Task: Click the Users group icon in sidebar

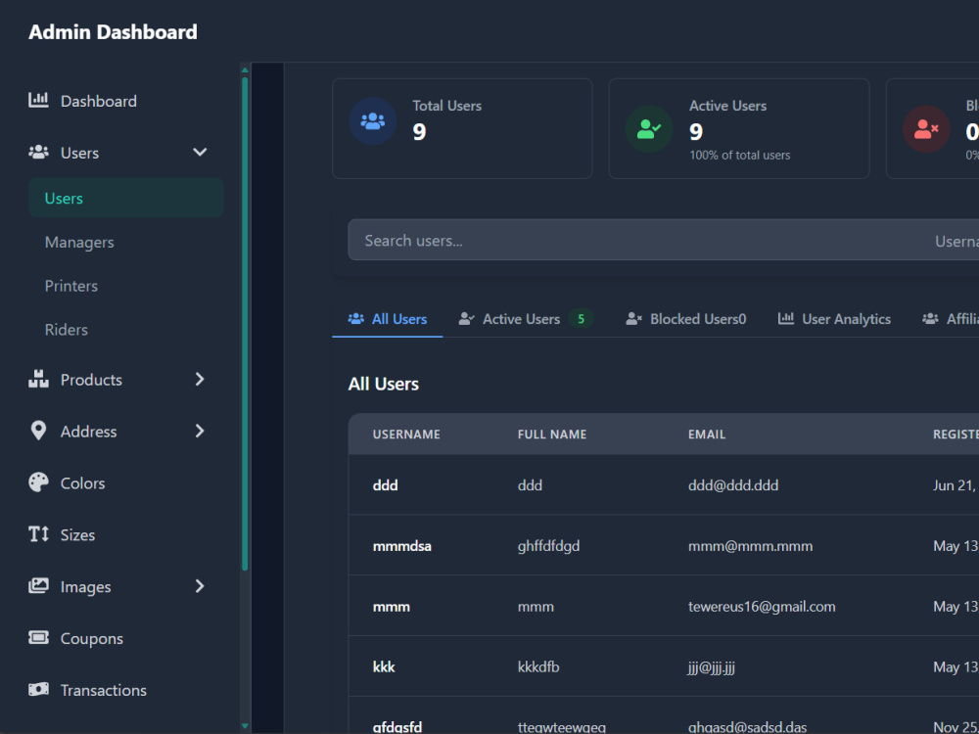Action: point(38,153)
